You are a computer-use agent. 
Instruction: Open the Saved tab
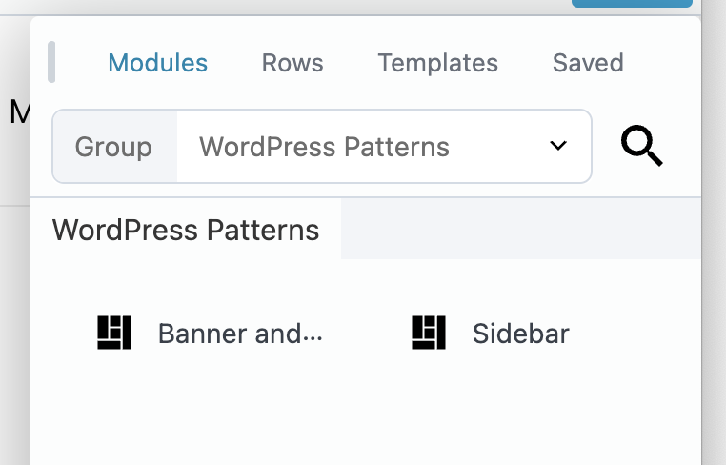pyautogui.click(x=588, y=63)
